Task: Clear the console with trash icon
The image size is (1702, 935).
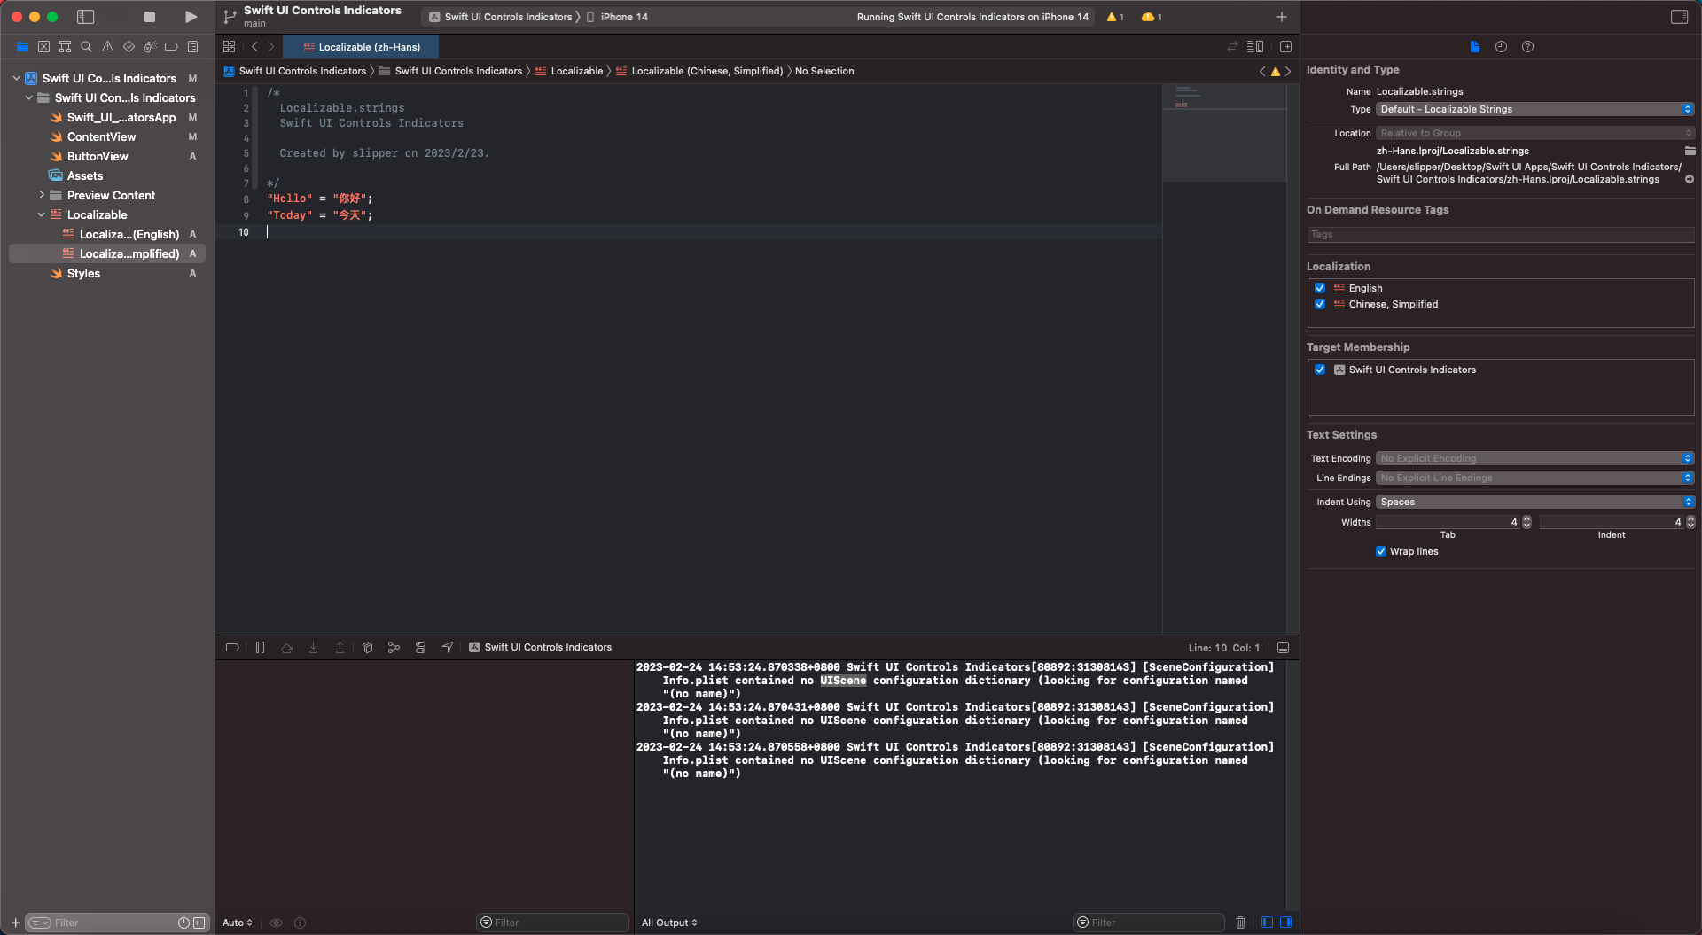Action: click(1240, 923)
